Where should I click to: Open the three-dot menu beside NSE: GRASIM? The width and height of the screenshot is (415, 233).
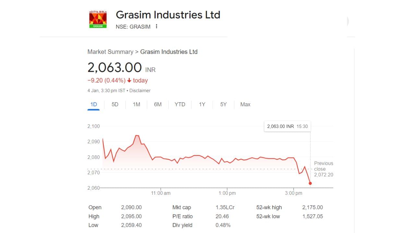point(157,27)
